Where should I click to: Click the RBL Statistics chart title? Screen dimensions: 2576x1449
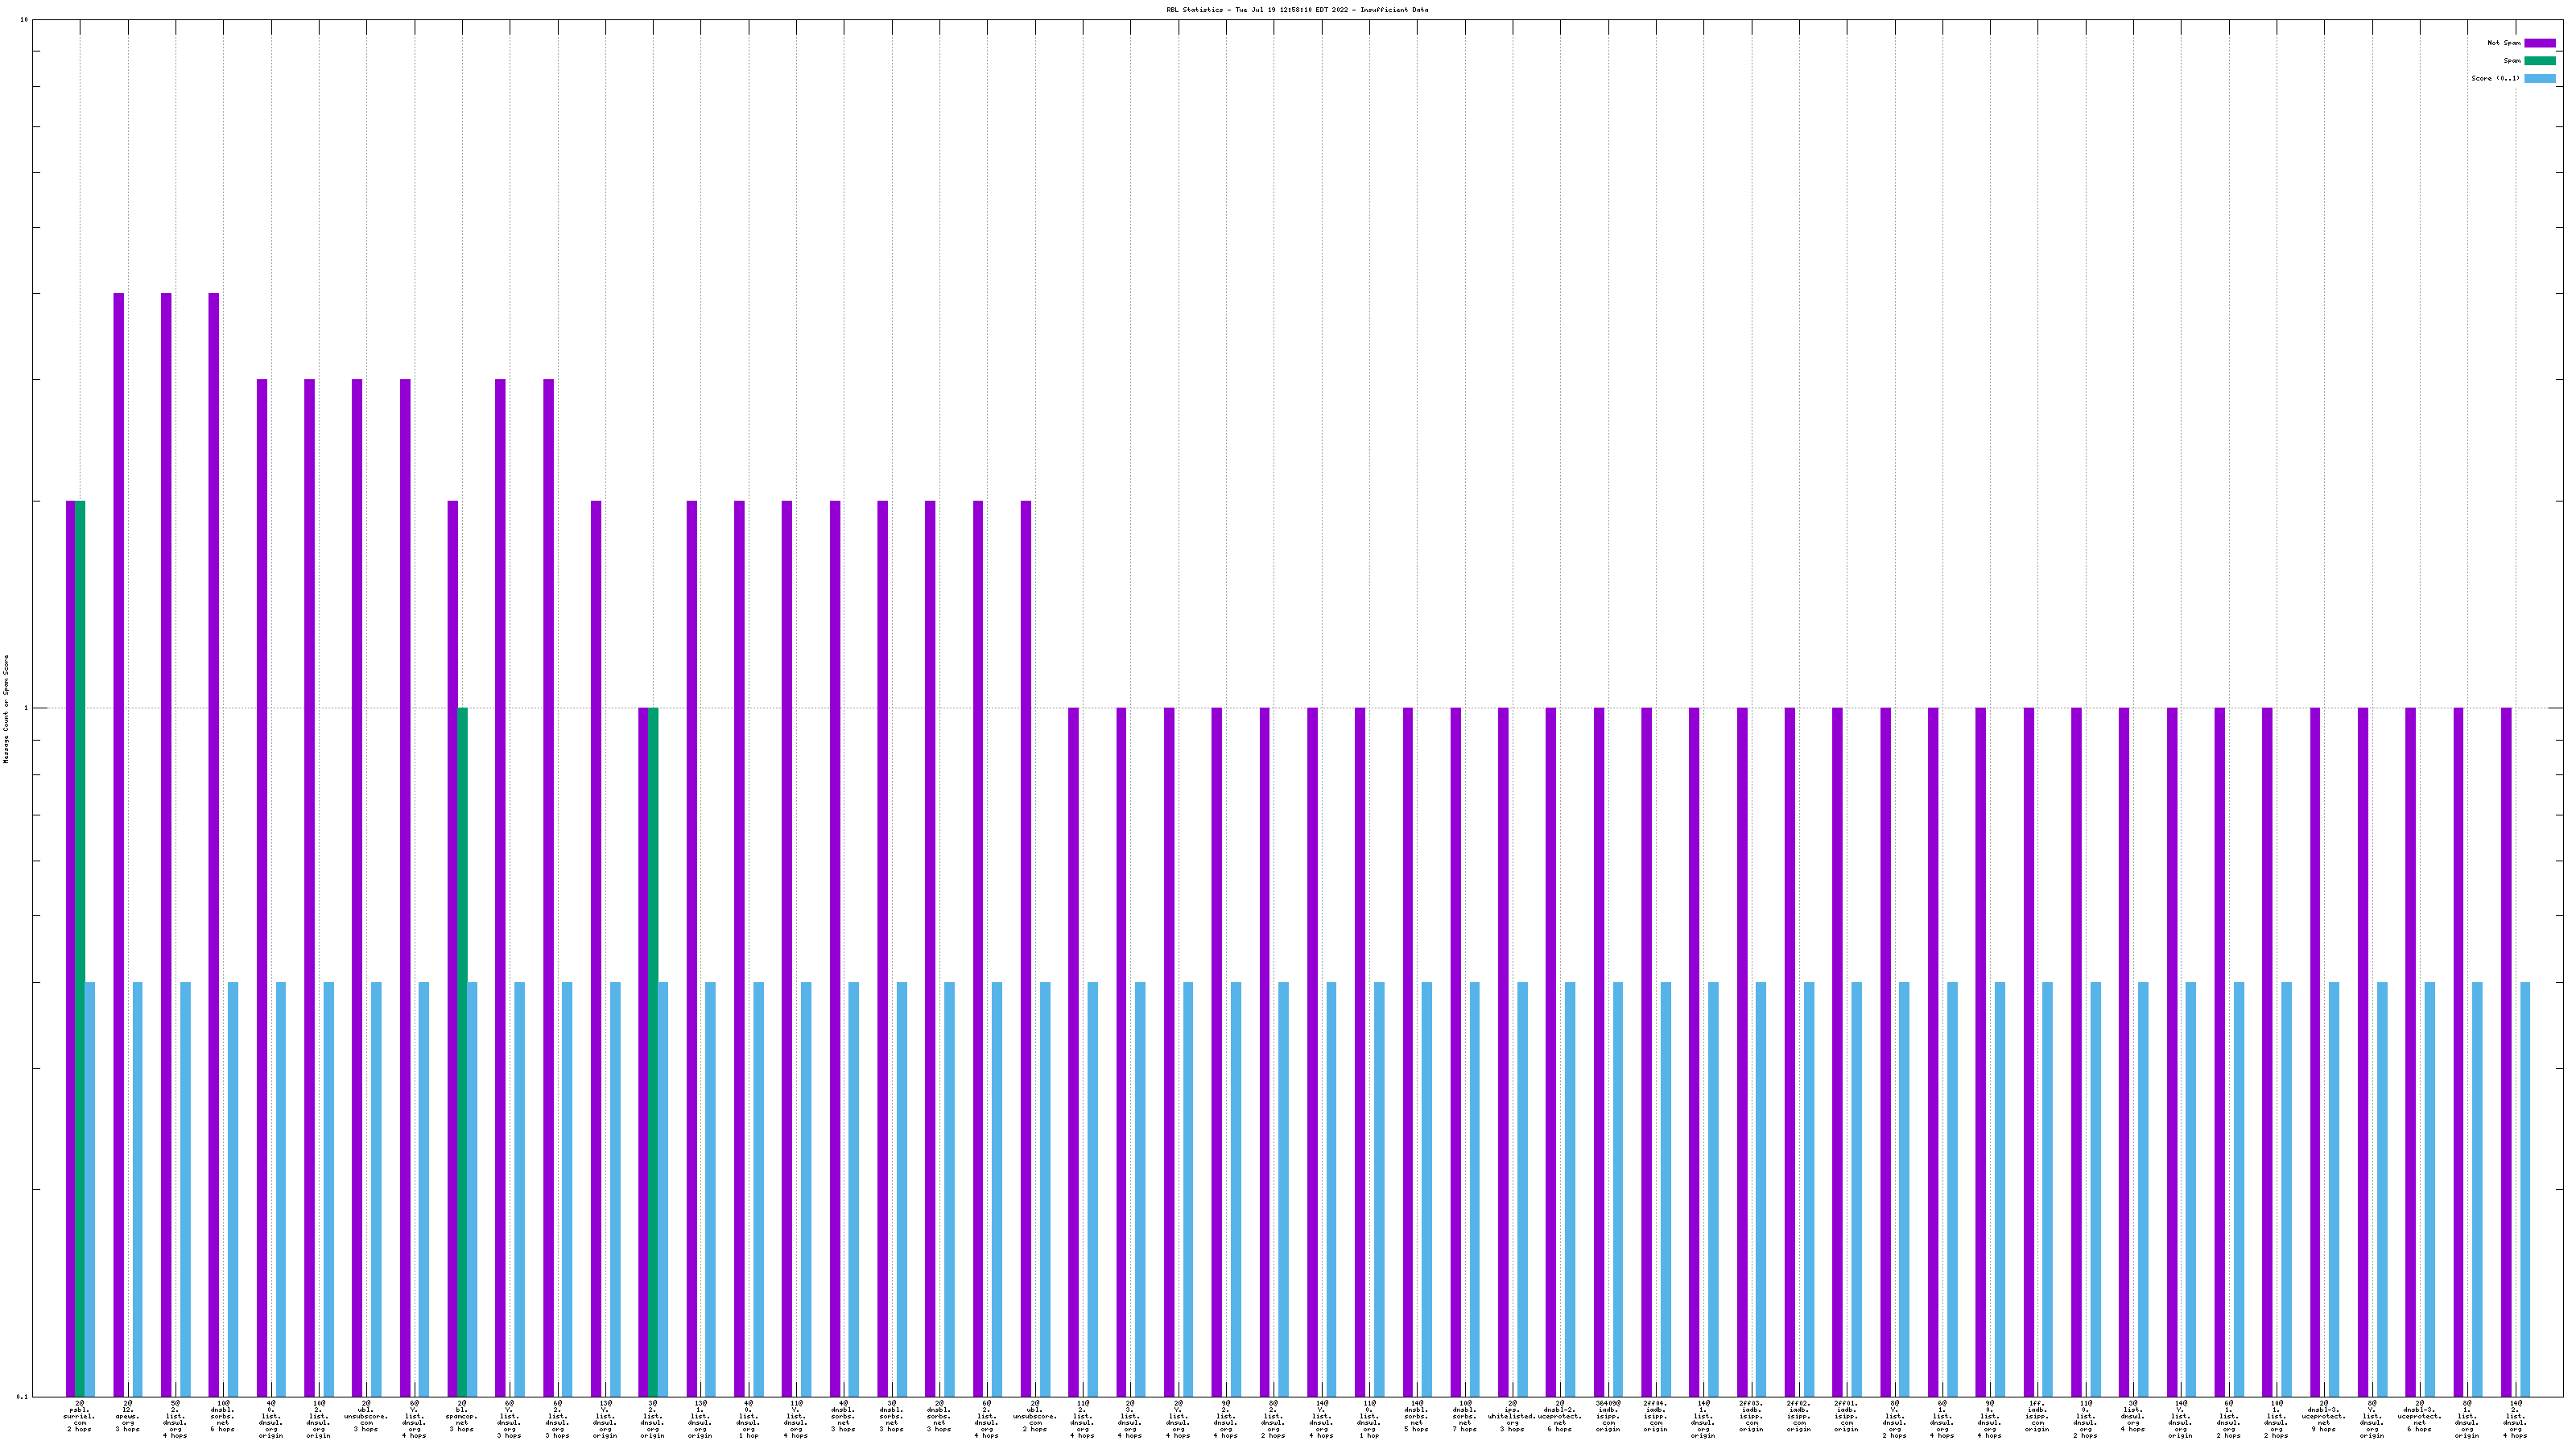[x=1296, y=10]
